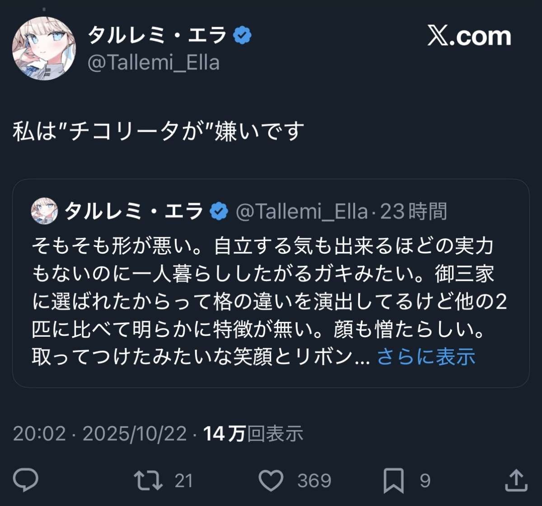Like the tweet with the heart icon
The image size is (542, 506).
[271, 480]
